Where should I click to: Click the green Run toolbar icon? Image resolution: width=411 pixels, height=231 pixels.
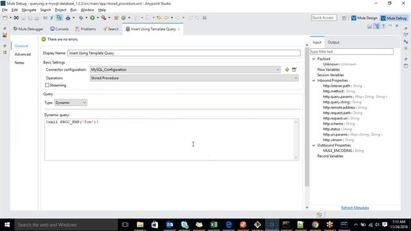coord(92,18)
